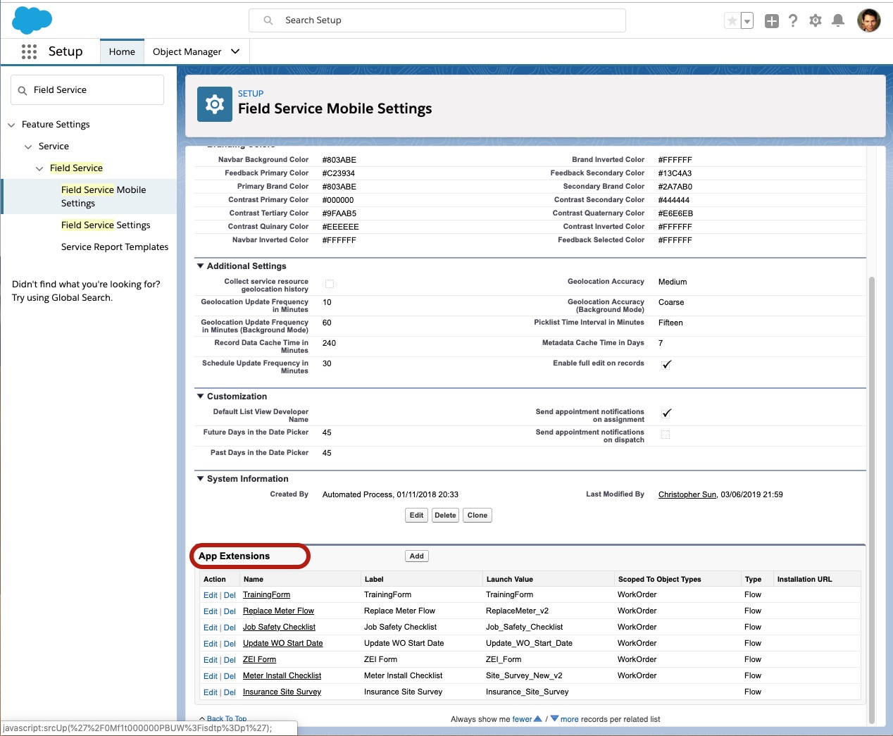This screenshot has width=893, height=736.
Task: Open the Global Actions plus icon
Action: (772, 21)
